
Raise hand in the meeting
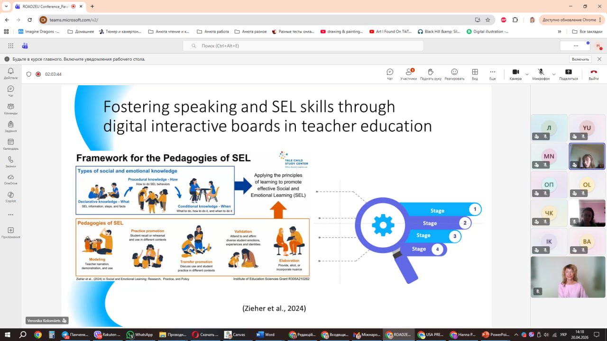(x=431, y=74)
